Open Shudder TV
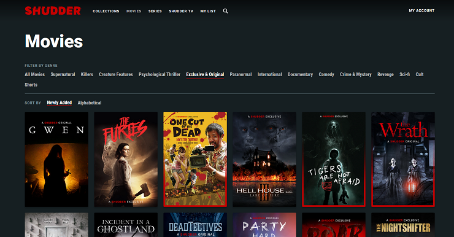The height and width of the screenshot is (237, 454). [x=181, y=11]
